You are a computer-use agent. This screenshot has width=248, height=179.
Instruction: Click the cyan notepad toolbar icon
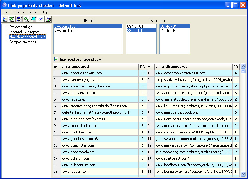pyautogui.click(x=34, y=19)
